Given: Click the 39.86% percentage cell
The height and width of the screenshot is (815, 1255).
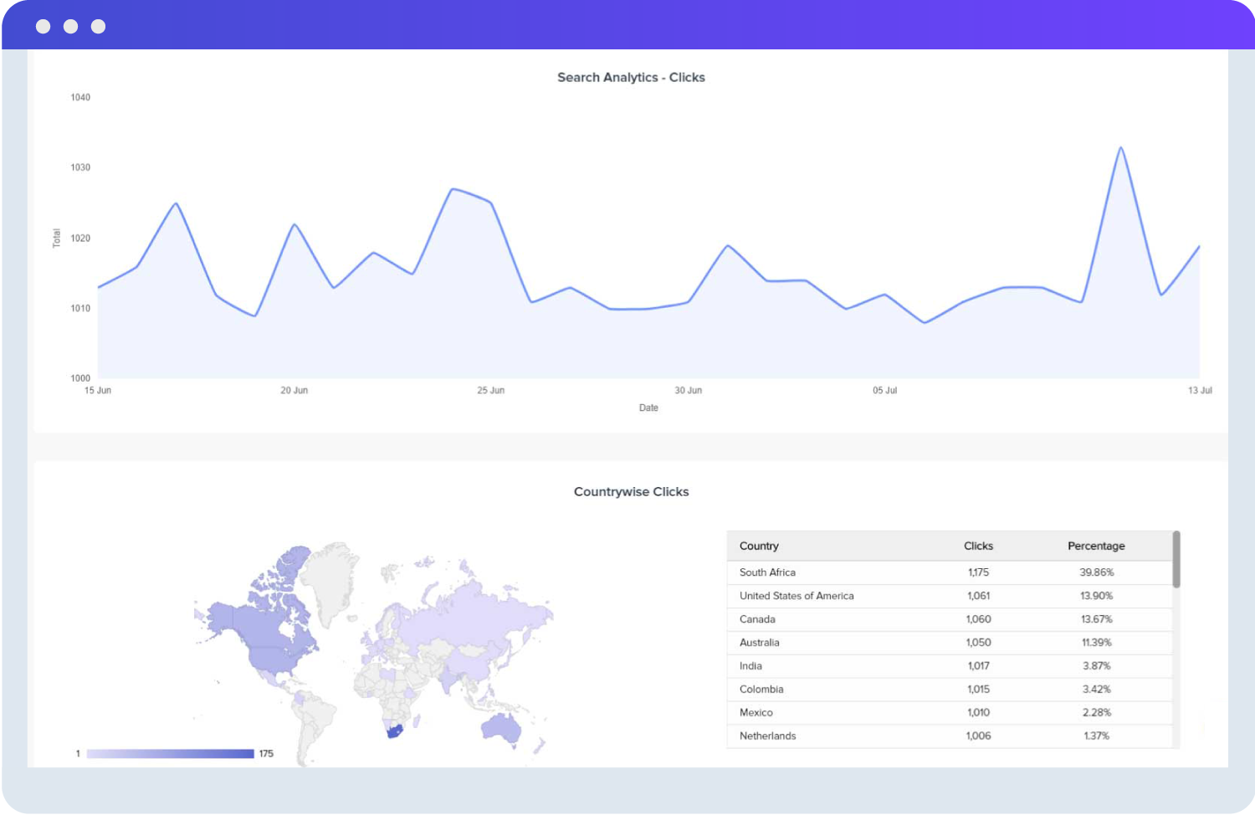Looking at the screenshot, I should [x=1096, y=572].
